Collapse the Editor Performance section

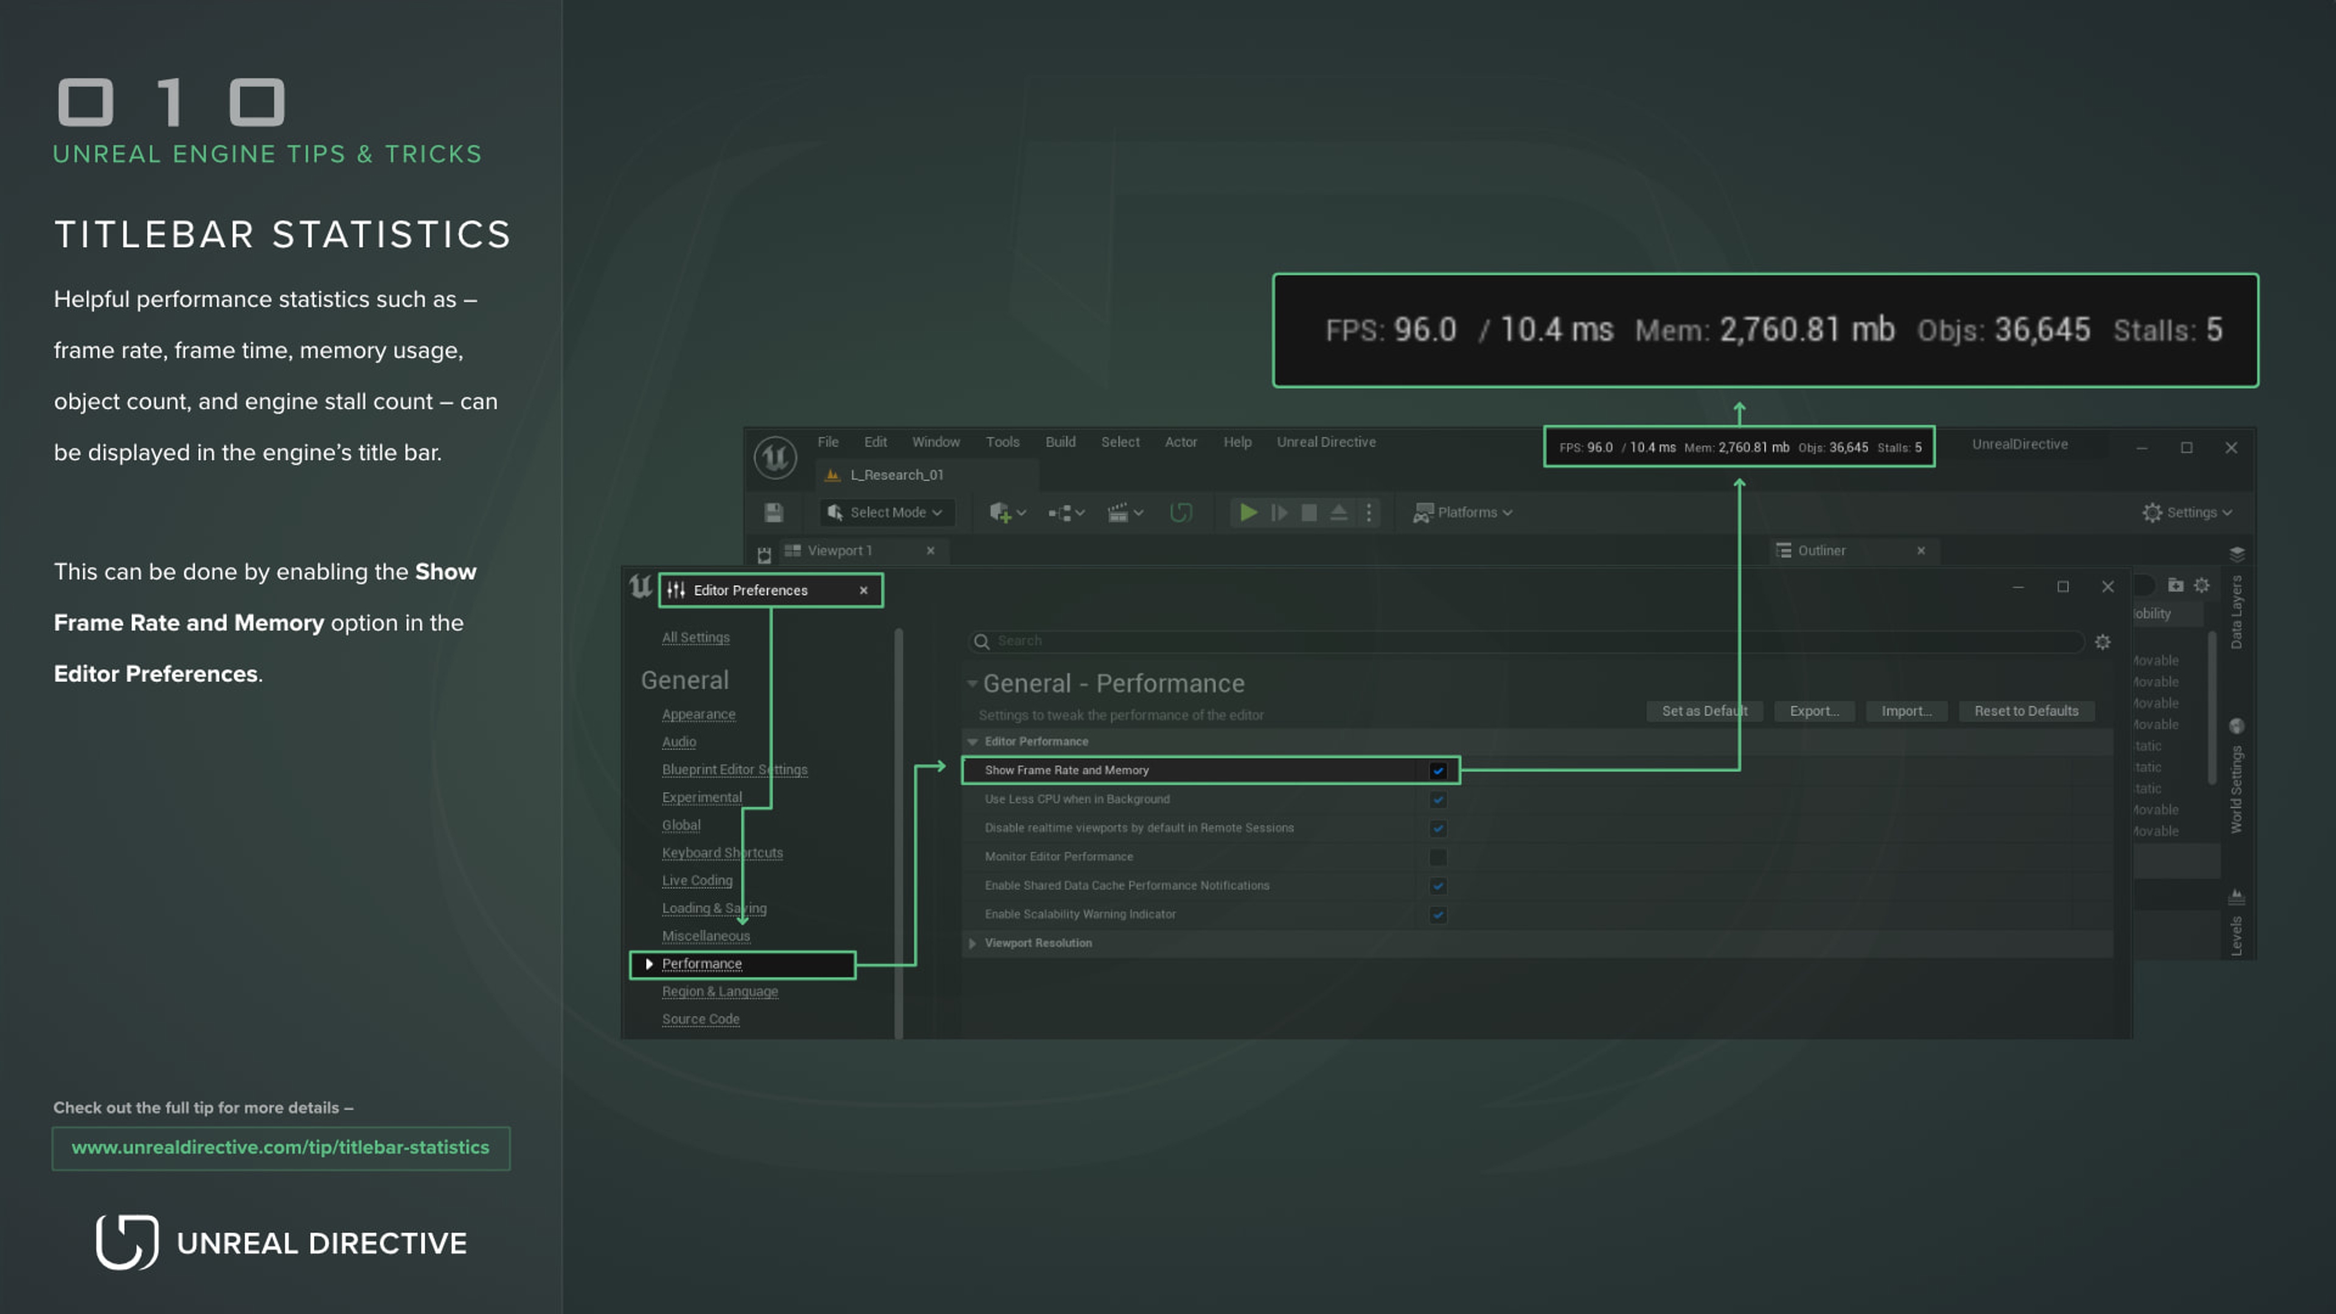tap(973, 741)
